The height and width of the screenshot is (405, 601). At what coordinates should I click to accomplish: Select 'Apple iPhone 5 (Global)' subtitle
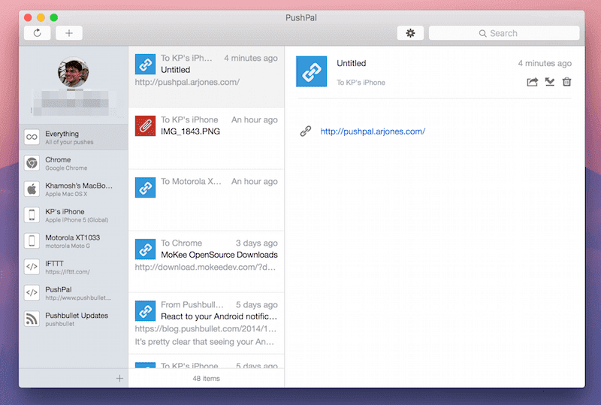point(77,220)
